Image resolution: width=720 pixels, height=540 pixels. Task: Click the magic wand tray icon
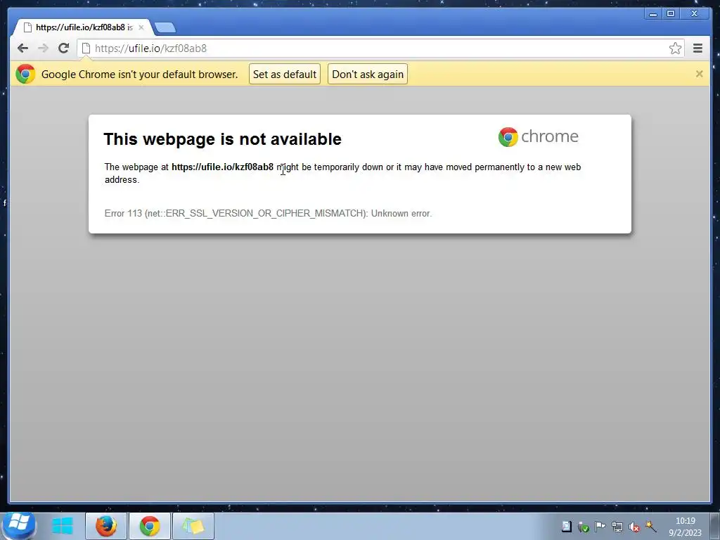(x=650, y=526)
